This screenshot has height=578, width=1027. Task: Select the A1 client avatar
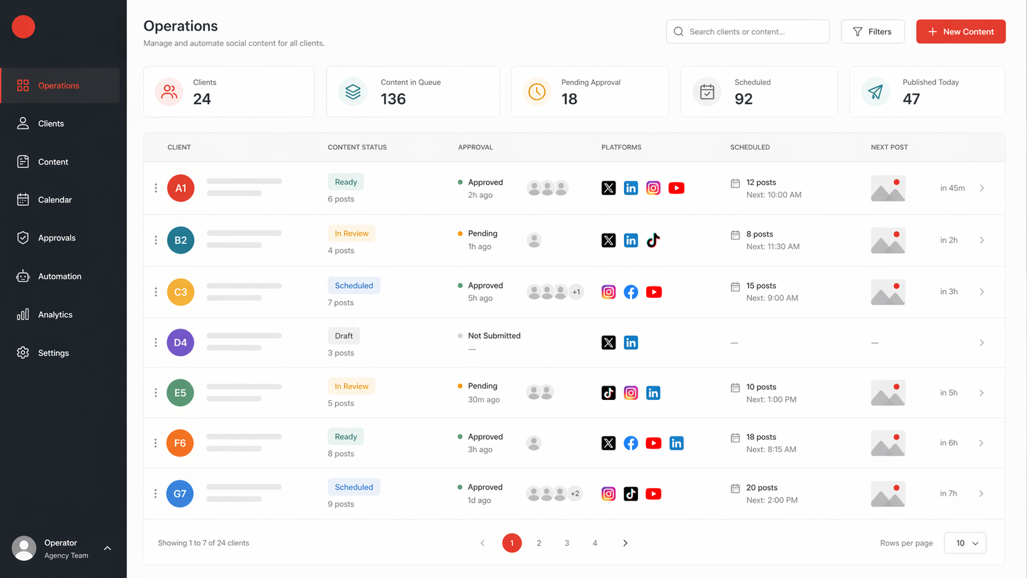(x=181, y=188)
